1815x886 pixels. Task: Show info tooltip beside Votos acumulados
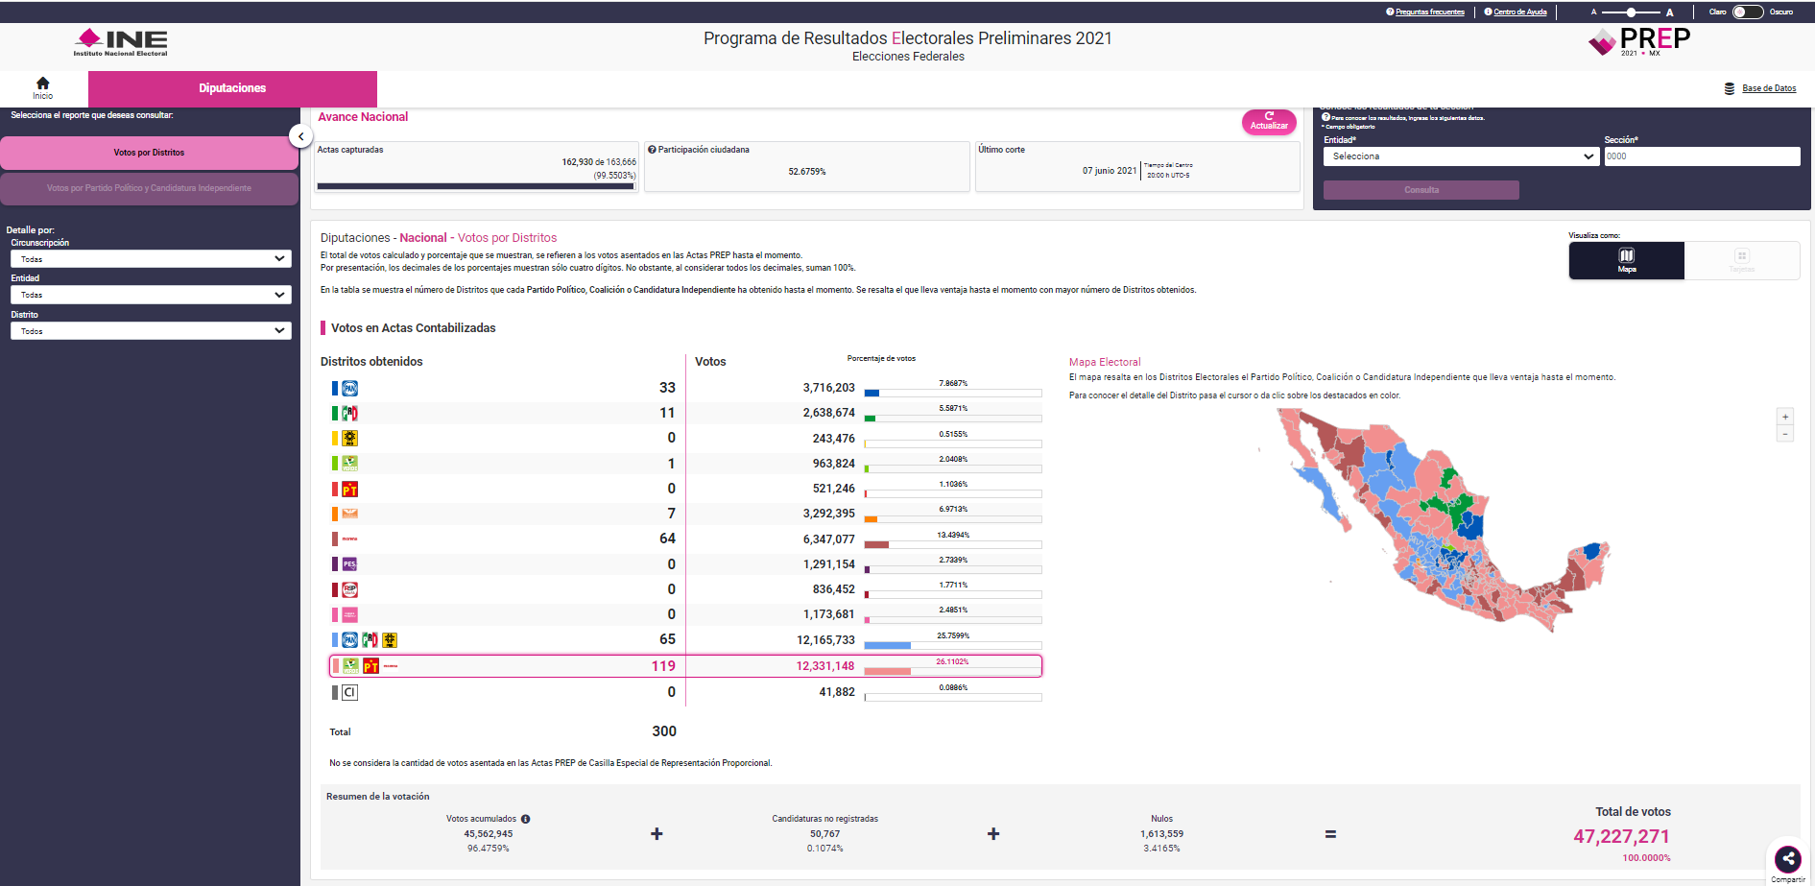[526, 820]
